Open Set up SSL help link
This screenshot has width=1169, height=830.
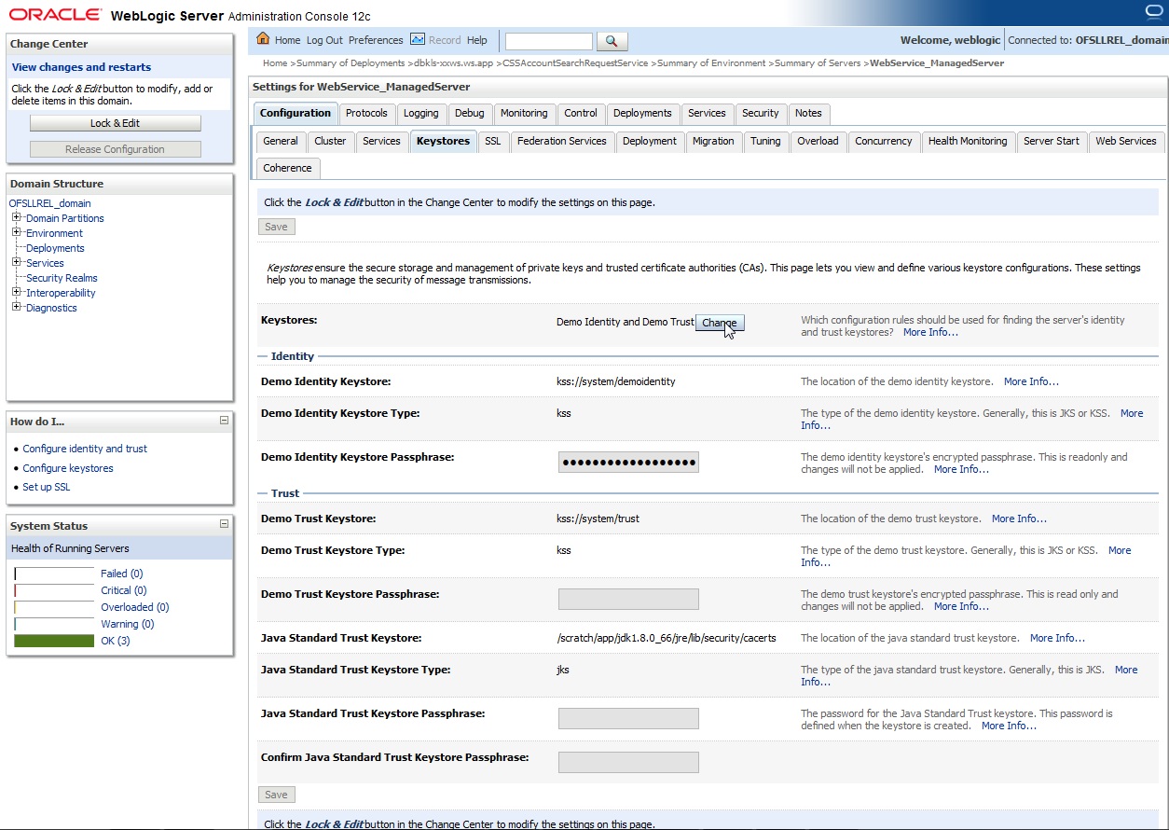(47, 487)
